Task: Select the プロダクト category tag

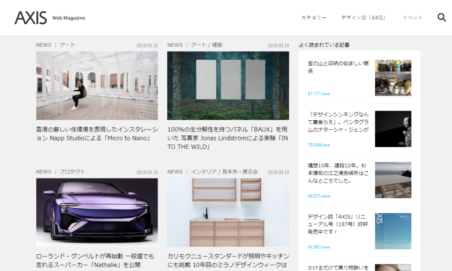Action: tap(72, 172)
